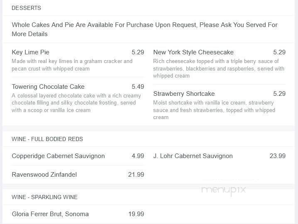The image size is (298, 224).
Task: Pick the Ravenswood Zinfandel wine
Action: [44, 175]
